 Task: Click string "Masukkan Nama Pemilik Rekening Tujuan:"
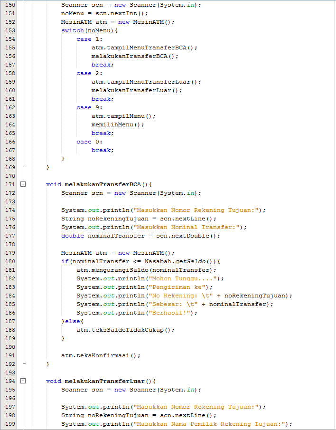(x=209, y=424)
